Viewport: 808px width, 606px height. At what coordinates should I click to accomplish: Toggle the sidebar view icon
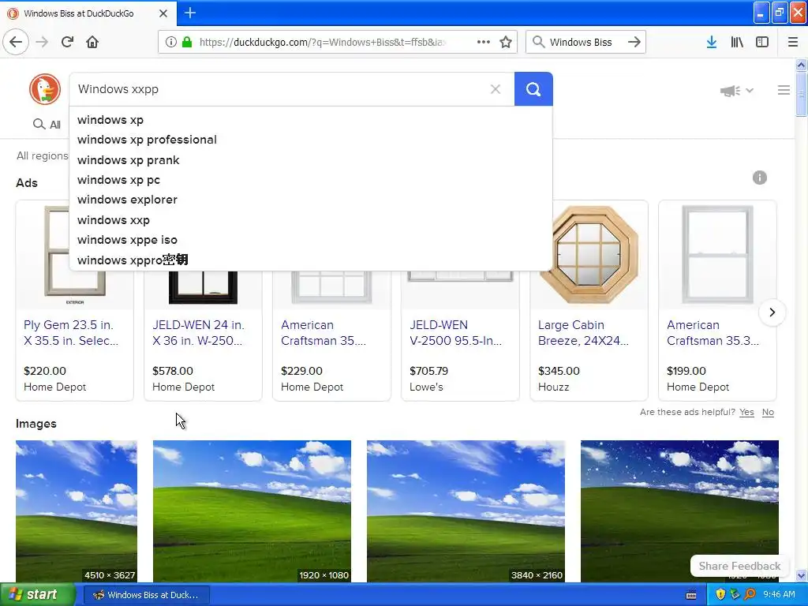pyautogui.click(x=762, y=42)
